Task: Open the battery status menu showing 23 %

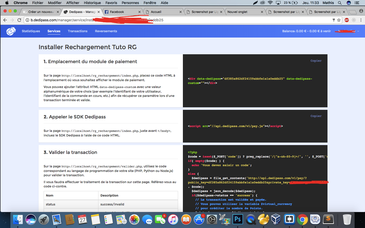Action: click(x=291, y=3)
